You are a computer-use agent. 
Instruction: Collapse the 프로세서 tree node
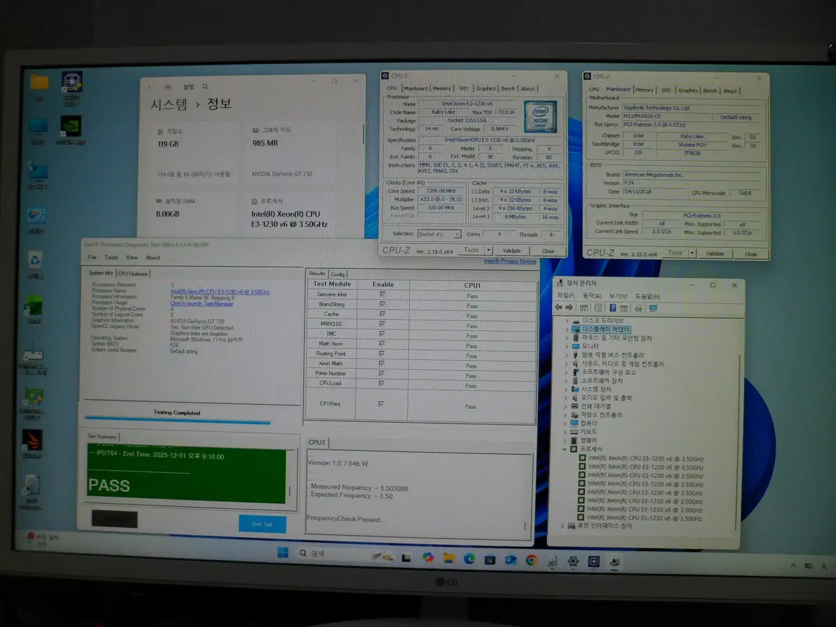tap(565, 449)
